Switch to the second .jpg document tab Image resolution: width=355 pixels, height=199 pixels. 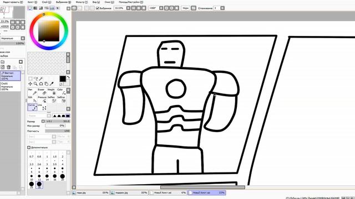129,193
